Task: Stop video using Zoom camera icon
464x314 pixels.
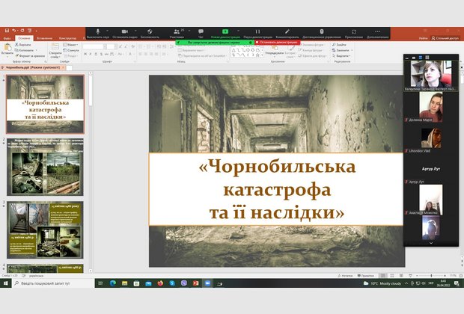Action: 125,34
